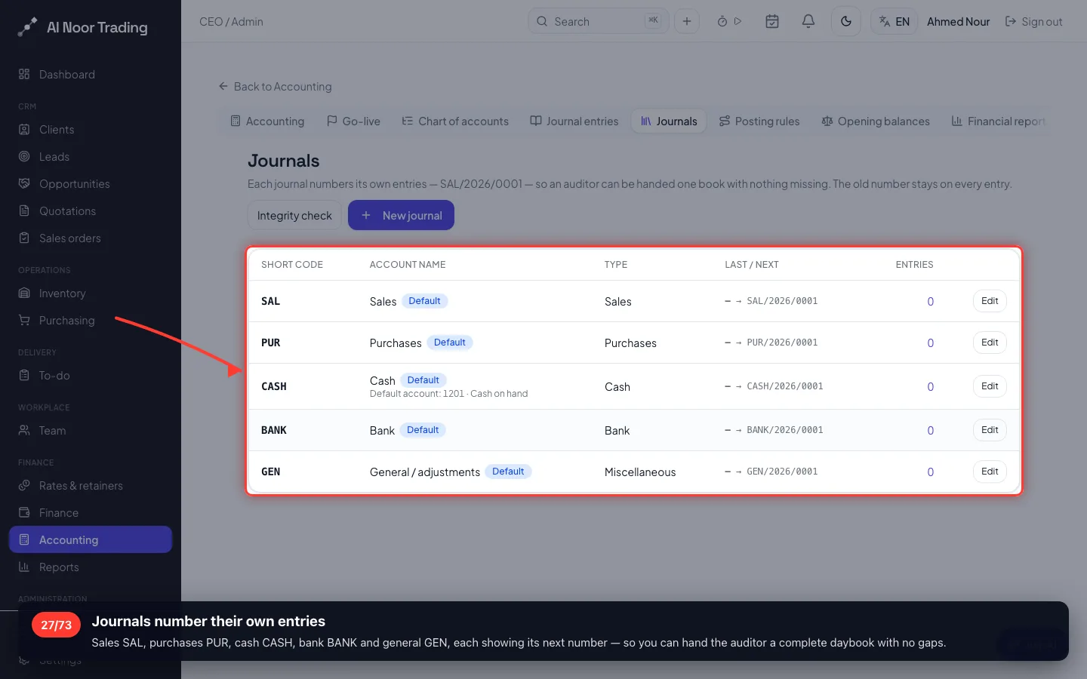Open notifications bell
The width and height of the screenshot is (1087, 679).
pos(808,21)
